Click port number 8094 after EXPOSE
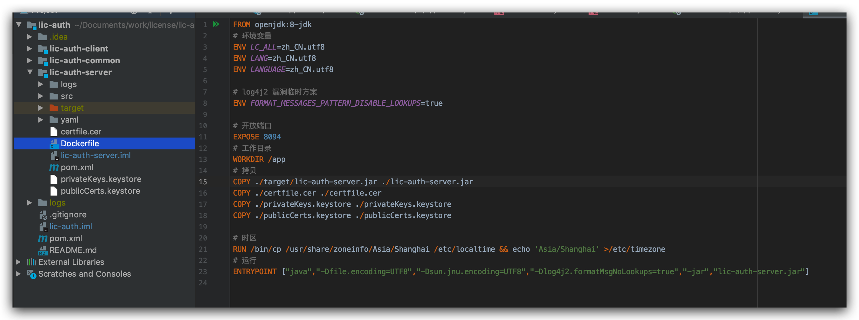859x320 pixels. click(x=272, y=137)
